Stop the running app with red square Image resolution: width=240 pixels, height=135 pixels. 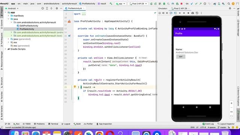pyautogui.click(x=181, y=4)
